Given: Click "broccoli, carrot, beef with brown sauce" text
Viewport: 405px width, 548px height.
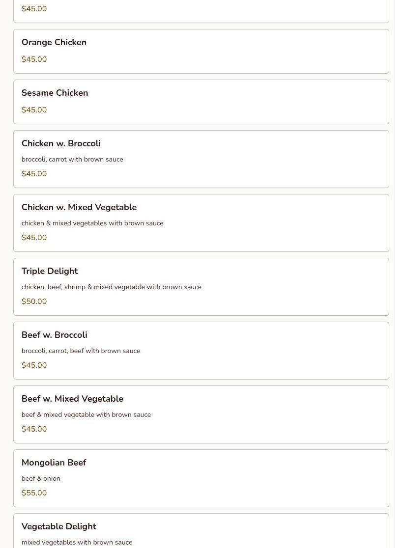Looking at the screenshot, I should pyautogui.click(x=81, y=351).
